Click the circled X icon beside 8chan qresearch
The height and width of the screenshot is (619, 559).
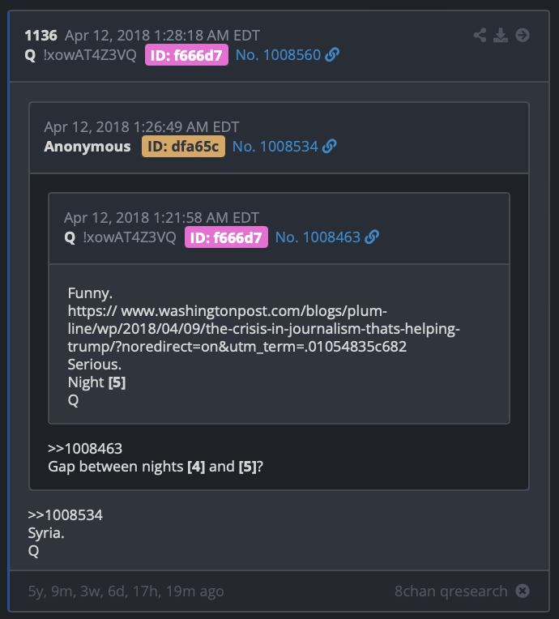[x=523, y=591]
